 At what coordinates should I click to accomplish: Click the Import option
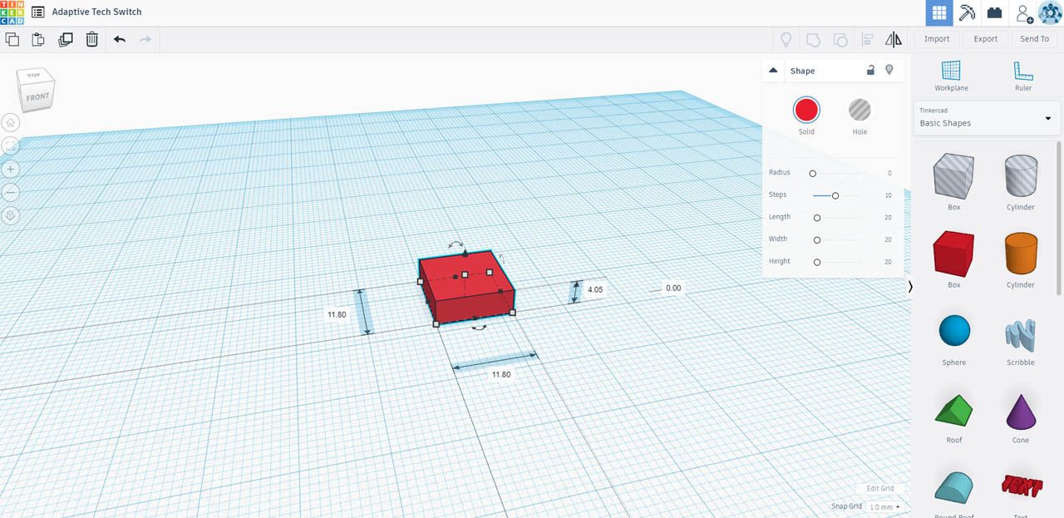(936, 38)
